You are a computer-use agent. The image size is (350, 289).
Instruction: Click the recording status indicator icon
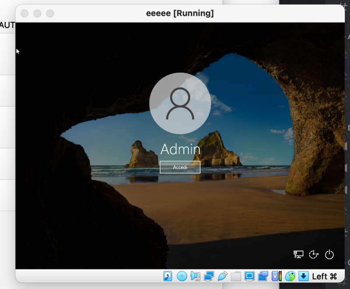click(x=263, y=276)
